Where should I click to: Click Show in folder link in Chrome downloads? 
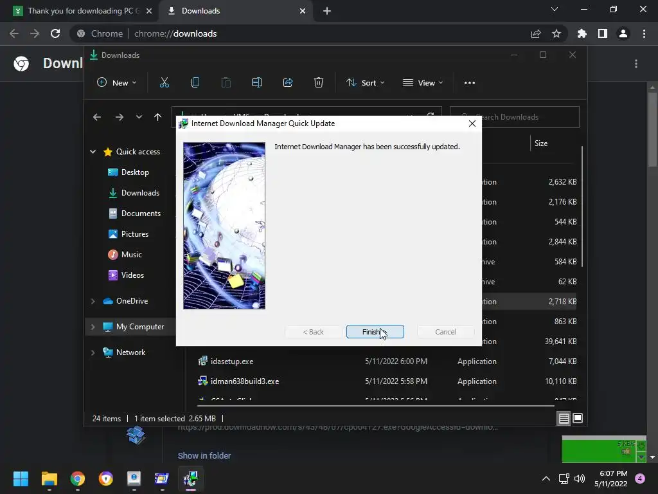tap(204, 456)
